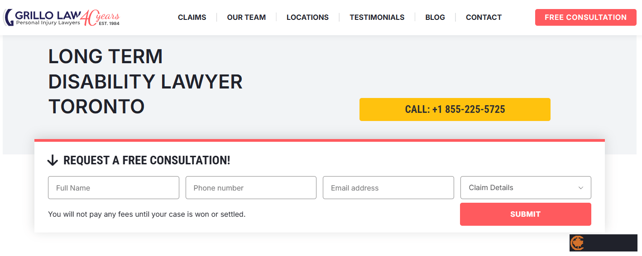Click the Grillo Law logo

point(43,17)
